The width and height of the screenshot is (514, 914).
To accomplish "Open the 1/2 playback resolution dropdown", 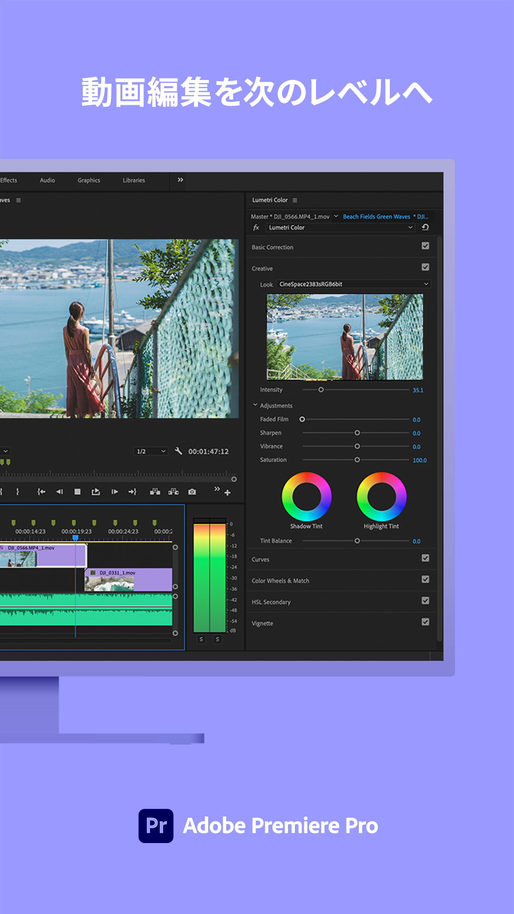I will [151, 451].
